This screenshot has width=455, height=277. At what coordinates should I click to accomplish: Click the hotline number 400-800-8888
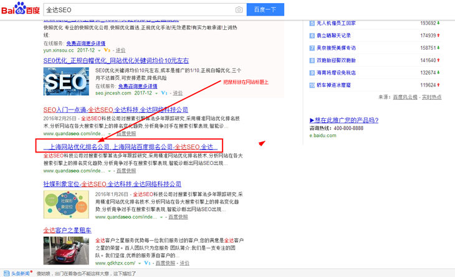(x=348, y=128)
